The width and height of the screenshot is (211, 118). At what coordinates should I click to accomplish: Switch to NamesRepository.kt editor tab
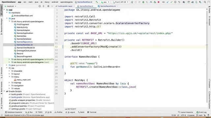pyautogui.click(x=108, y=6)
